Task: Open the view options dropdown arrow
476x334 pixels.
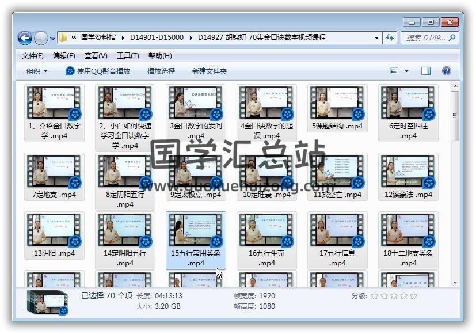Action: [x=406, y=71]
